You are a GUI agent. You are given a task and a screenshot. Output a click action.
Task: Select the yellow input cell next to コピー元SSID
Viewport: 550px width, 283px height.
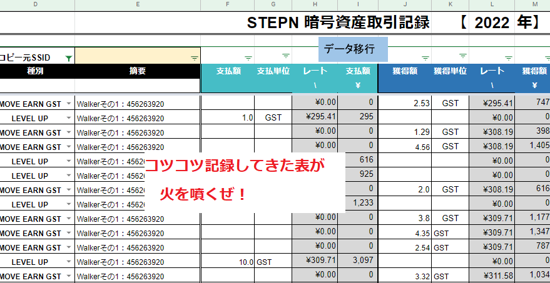click(138, 56)
